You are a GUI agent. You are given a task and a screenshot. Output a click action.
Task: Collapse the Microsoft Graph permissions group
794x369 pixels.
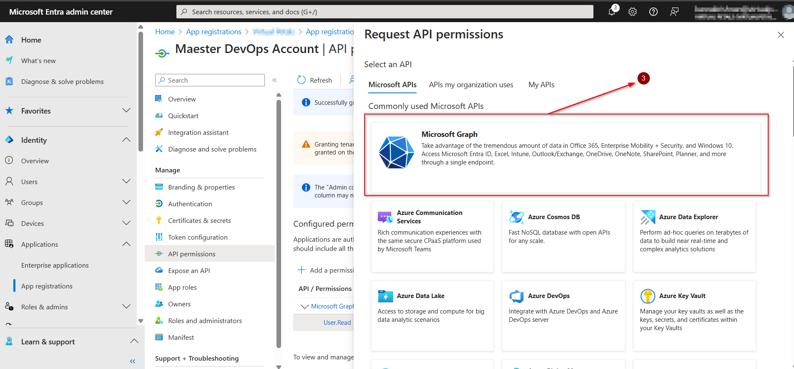point(304,306)
